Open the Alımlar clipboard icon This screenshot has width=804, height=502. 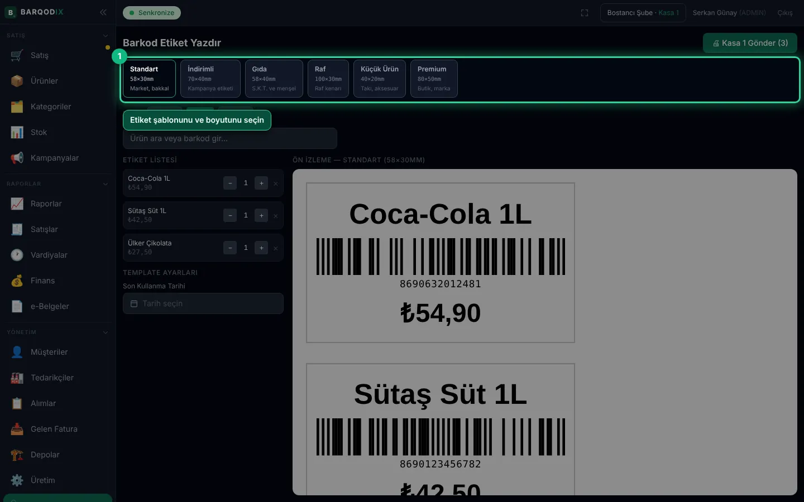click(x=17, y=403)
